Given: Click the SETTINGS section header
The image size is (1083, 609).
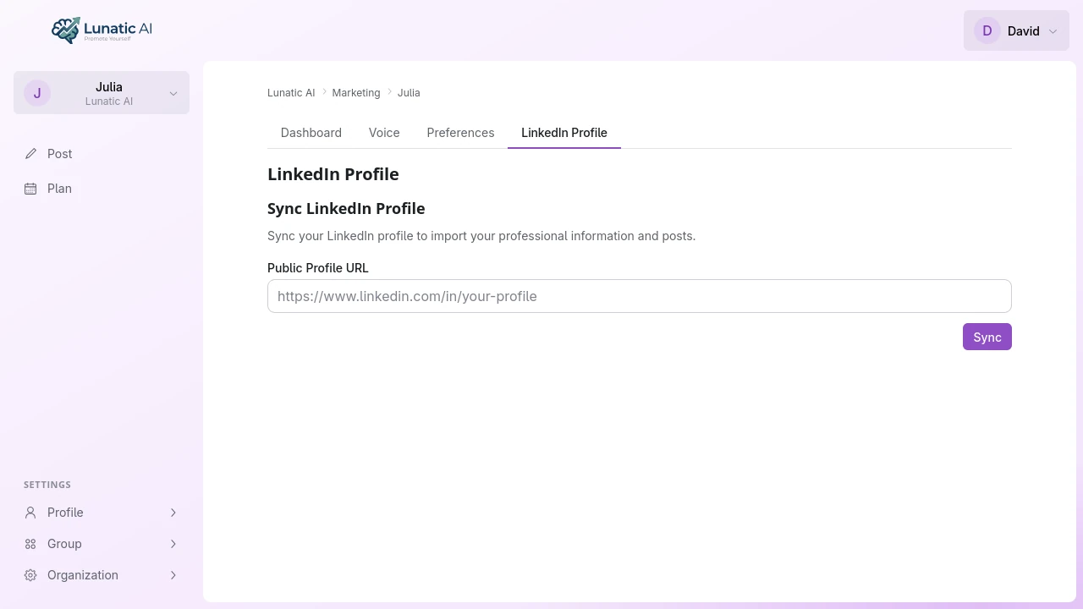Looking at the screenshot, I should (x=47, y=485).
